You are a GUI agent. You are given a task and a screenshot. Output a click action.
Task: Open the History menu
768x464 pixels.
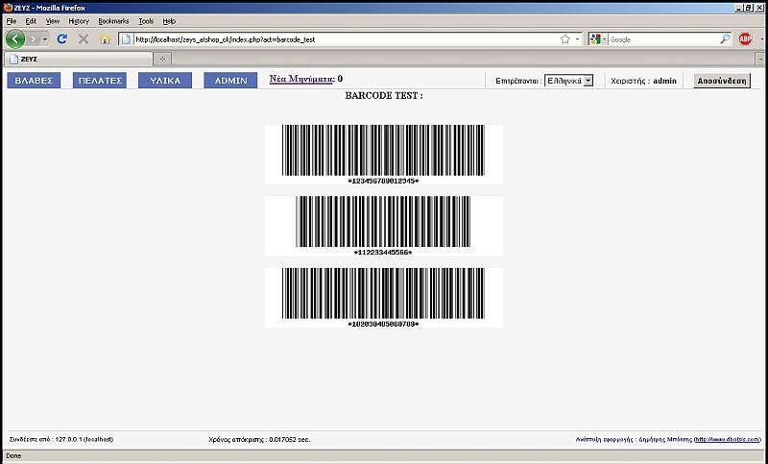tap(79, 21)
